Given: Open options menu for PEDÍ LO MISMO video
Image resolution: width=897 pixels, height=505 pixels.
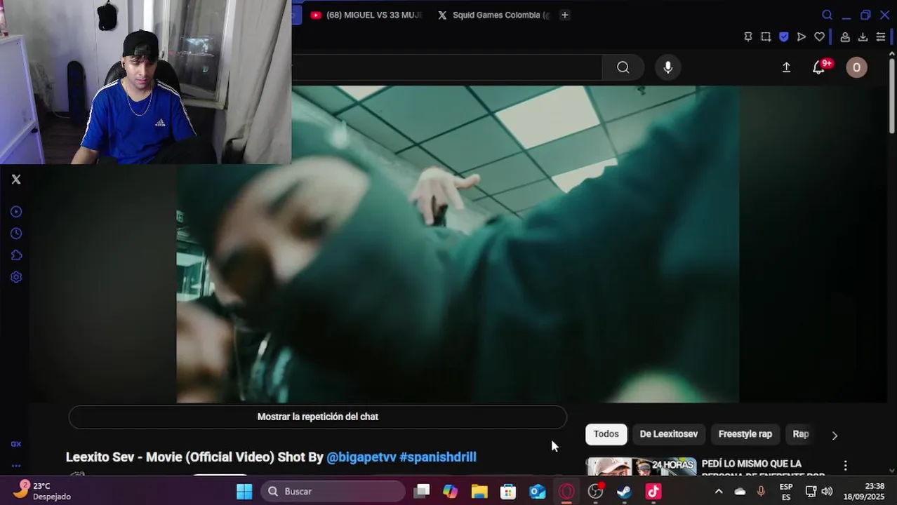Looking at the screenshot, I should coord(845,466).
